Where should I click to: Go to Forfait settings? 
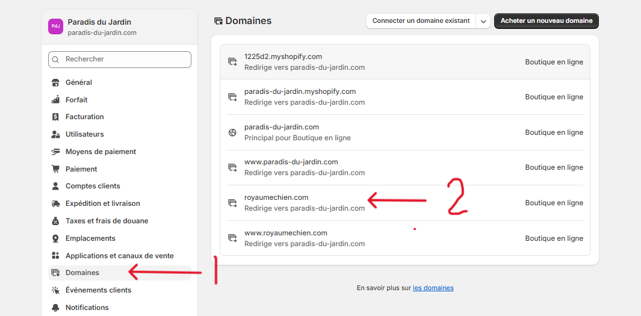(119, 100)
